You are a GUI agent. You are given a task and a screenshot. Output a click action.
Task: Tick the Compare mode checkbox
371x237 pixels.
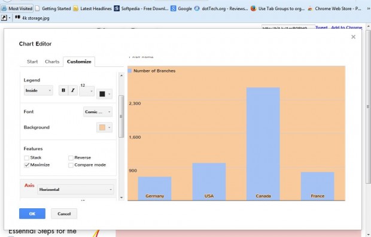(71, 165)
